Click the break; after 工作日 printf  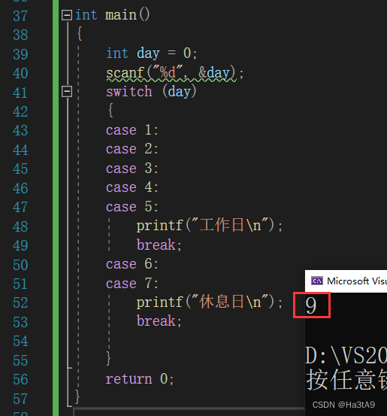coord(159,244)
